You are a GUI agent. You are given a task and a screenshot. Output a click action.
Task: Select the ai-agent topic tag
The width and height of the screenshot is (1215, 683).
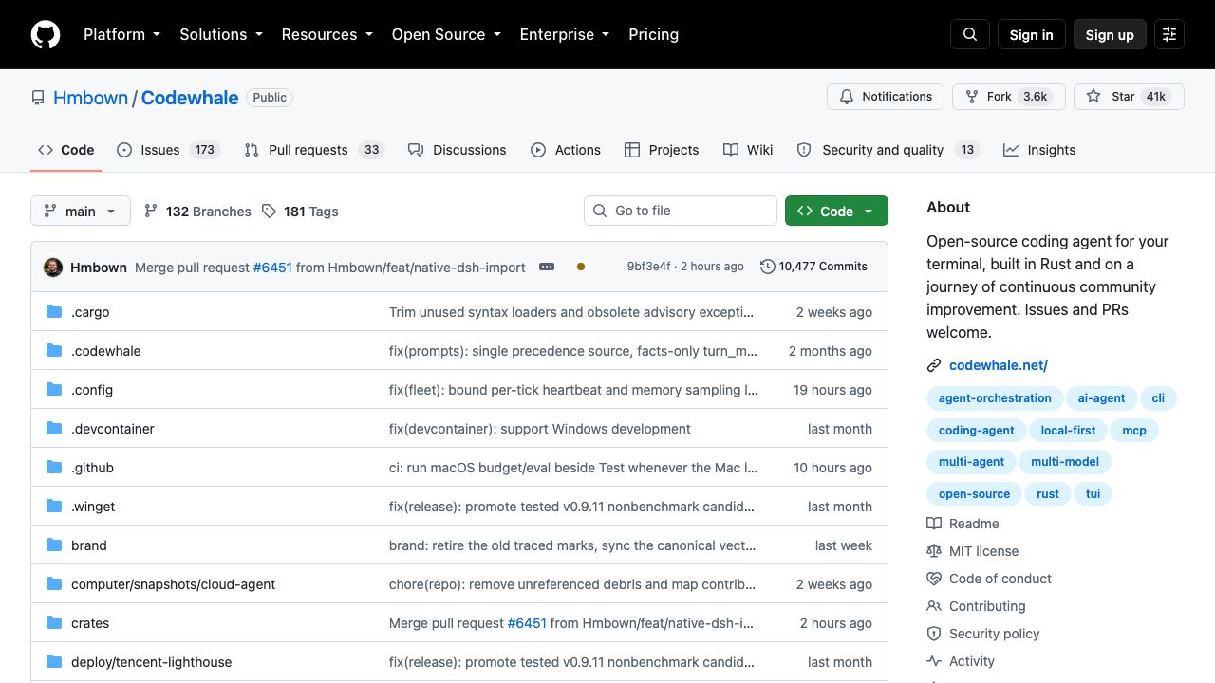(x=1101, y=398)
